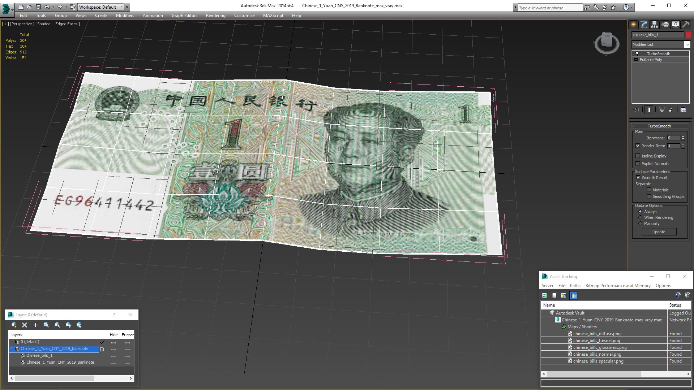694x390 pixels.
Task: Click the New Scene icon
Action: (21, 7)
